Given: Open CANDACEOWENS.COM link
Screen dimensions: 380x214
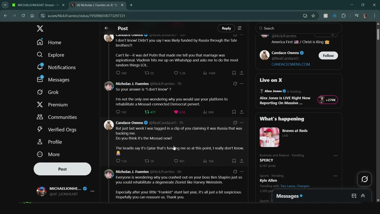Looking at the screenshot, I should click(x=291, y=64).
